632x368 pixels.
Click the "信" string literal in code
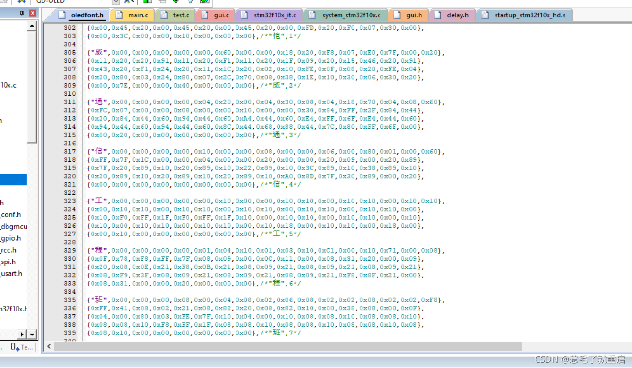(100, 151)
